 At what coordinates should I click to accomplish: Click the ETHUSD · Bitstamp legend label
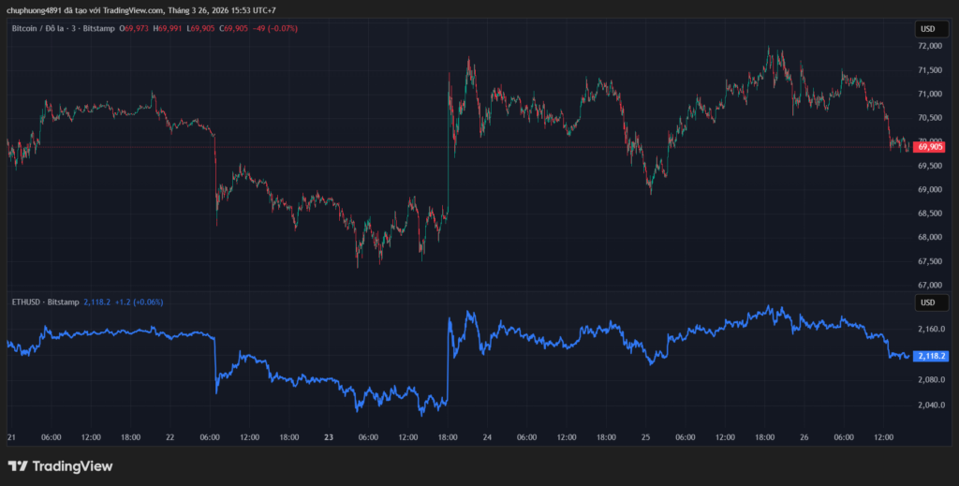(x=45, y=302)
